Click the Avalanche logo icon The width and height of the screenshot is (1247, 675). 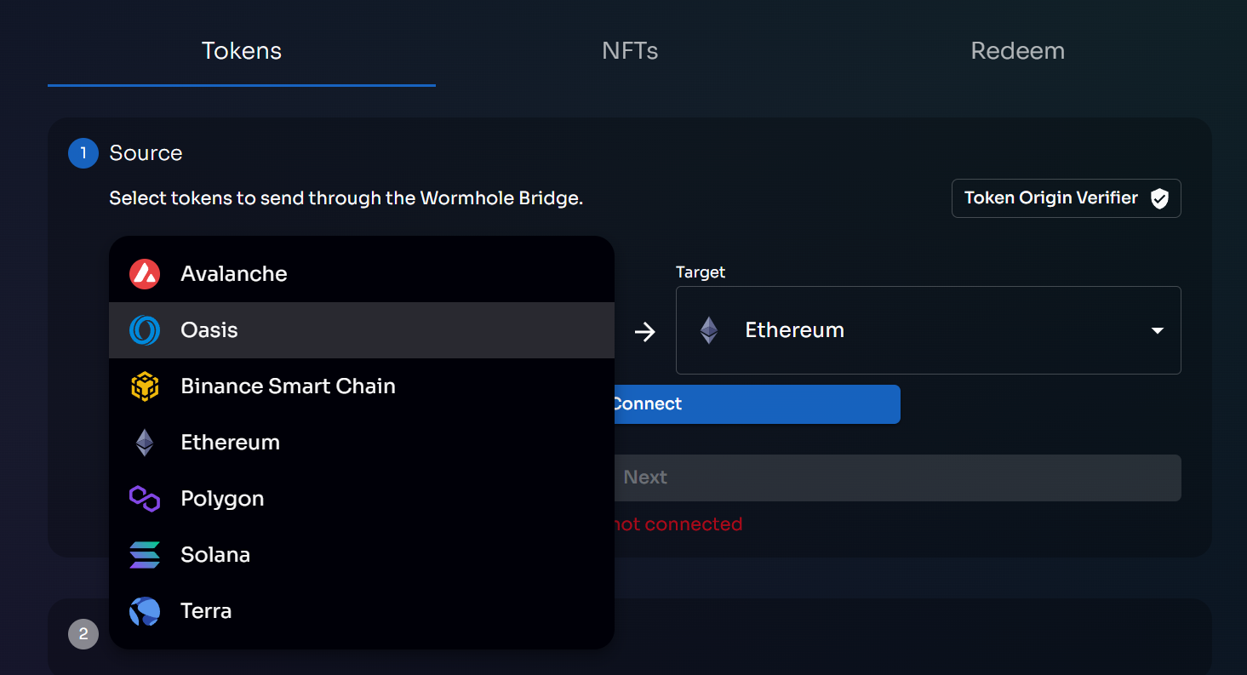coord(145,274)
